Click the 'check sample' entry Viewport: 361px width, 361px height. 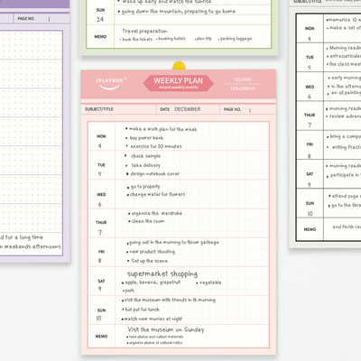pyautogui.click(x=146, y=156)
